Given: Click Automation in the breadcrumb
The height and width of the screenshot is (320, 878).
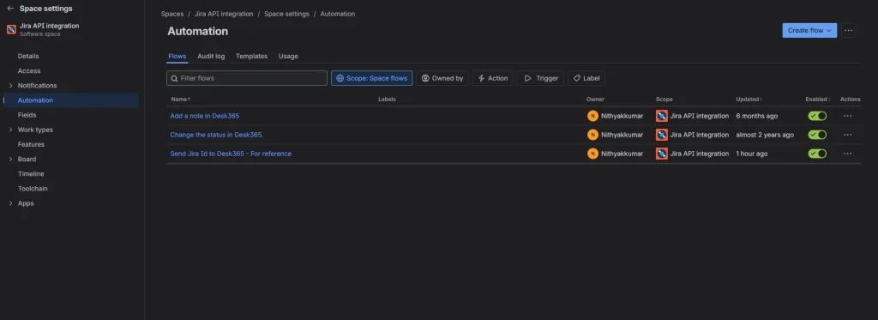Looking at the screenshot, I should (x=338, y=14).
